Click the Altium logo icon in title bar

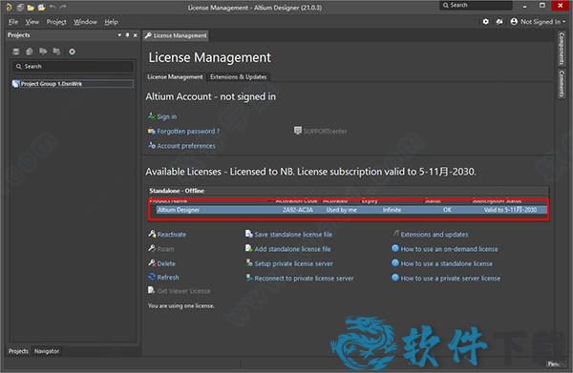click(x=10, y=8)
